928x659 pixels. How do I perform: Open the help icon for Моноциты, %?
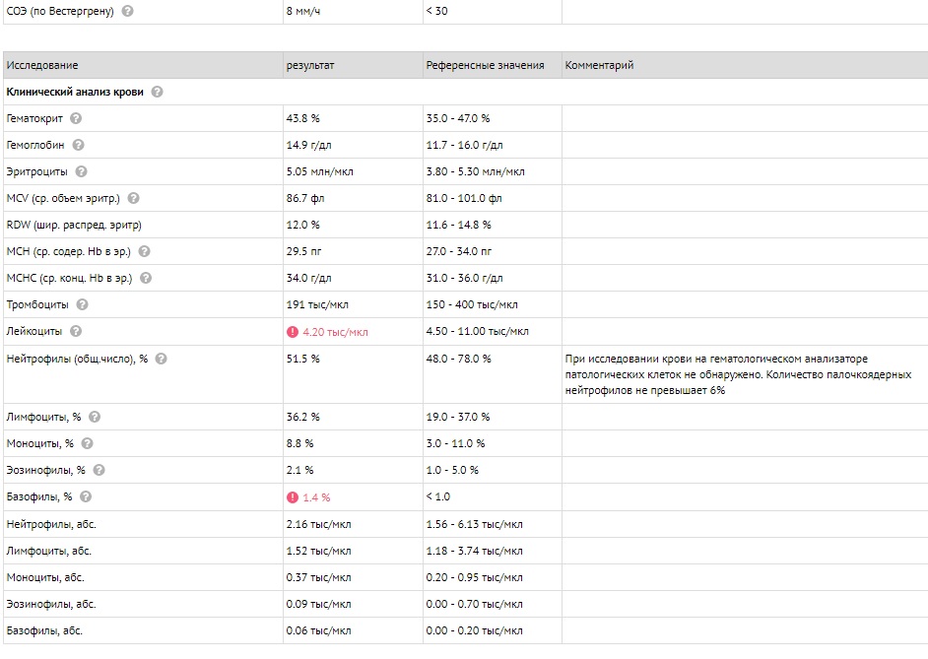pos(89,443)
